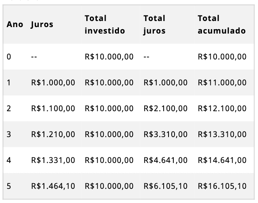The height and width of the screenshot is (203, 258).
Task: Click the "Total investido" column header
Action: [x=105, y=24]
